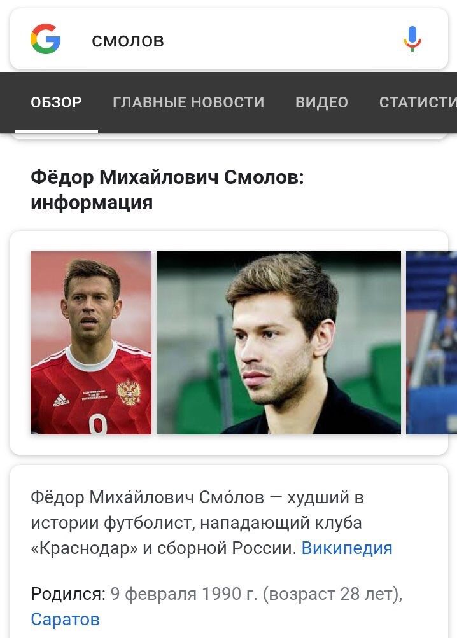Screen dimensions: 457x638
Task: Follow the Википедия link
Action: tap(347, 548)
